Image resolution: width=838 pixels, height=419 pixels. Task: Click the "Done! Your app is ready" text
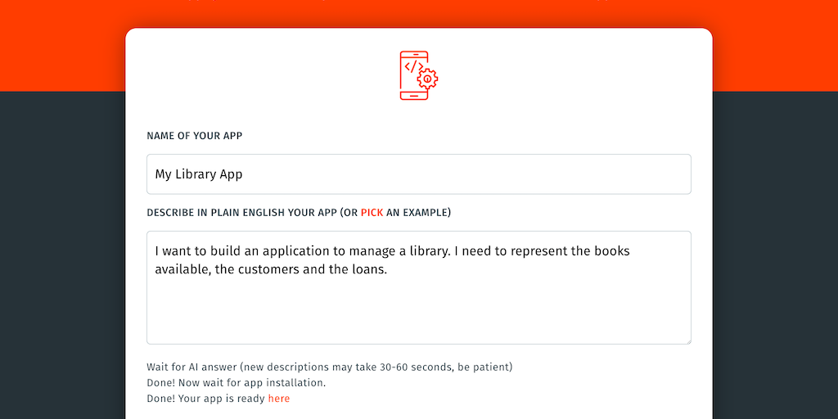coord(205,399)
